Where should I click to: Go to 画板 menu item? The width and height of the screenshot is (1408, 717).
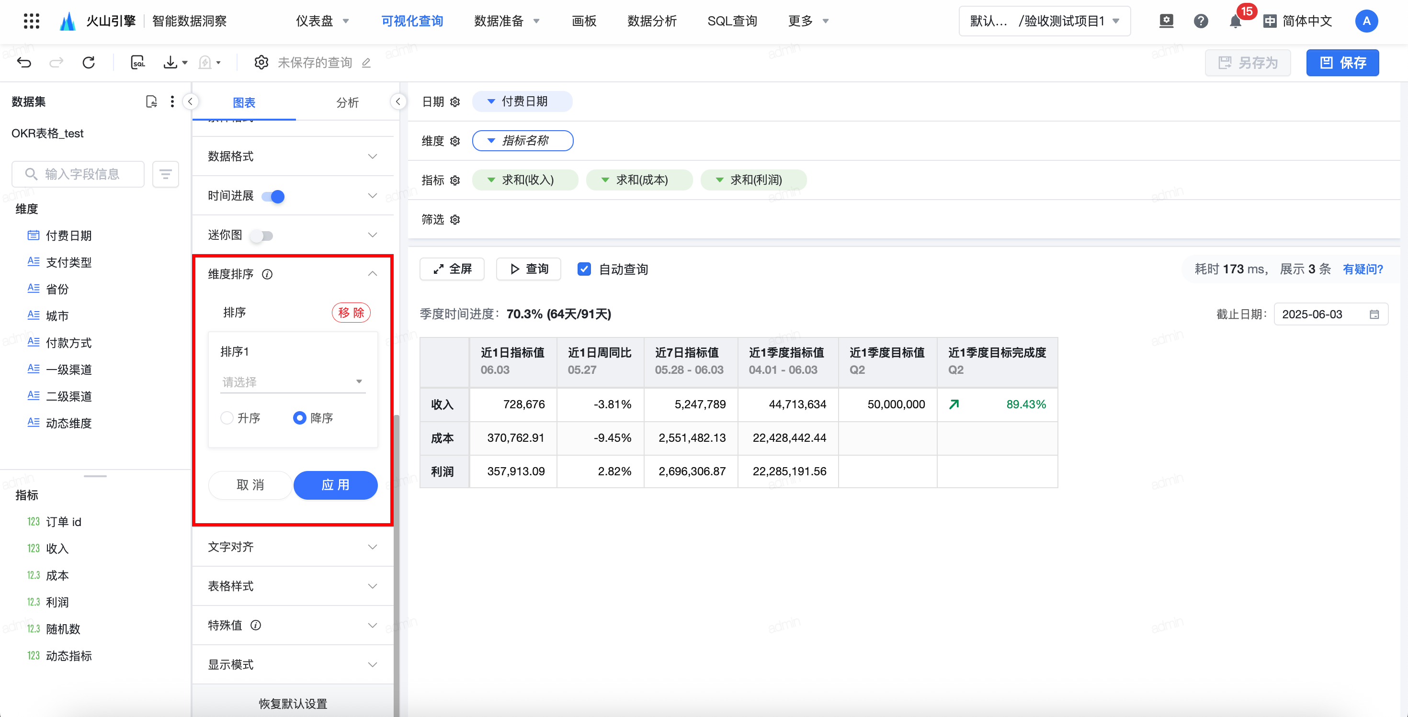[584, 21]
